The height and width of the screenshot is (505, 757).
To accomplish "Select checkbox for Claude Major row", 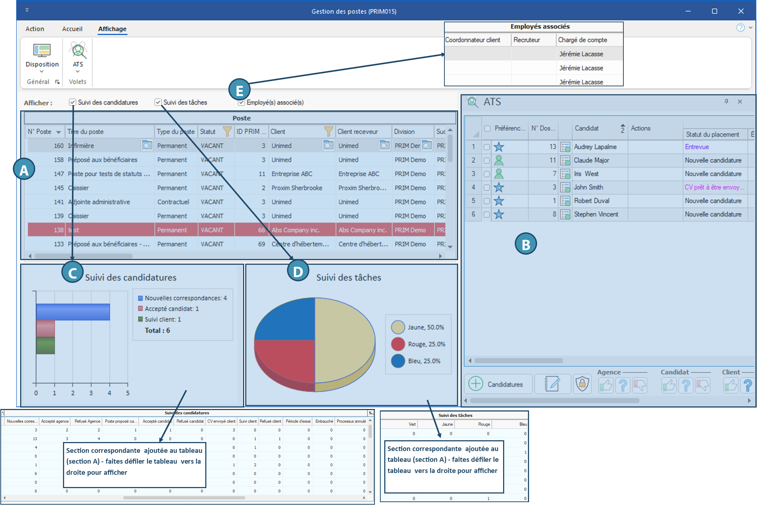I will [x=487, y=160].
